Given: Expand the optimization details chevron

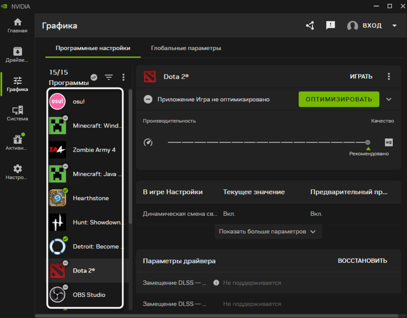Looking at the screenshot, I should point(388,99).
